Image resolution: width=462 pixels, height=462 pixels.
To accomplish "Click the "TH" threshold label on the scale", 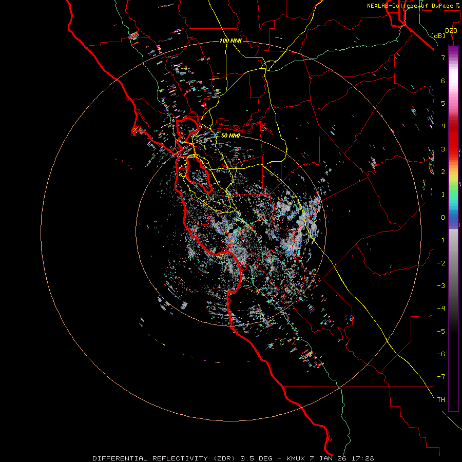I will click(x=441, y=400).
